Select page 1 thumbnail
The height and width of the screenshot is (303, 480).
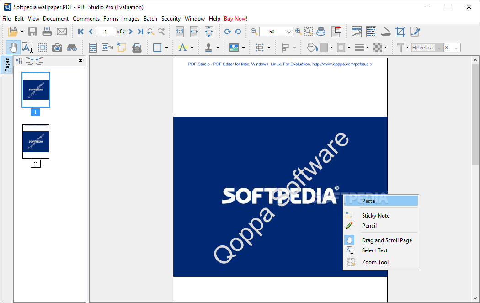[36, 90]
